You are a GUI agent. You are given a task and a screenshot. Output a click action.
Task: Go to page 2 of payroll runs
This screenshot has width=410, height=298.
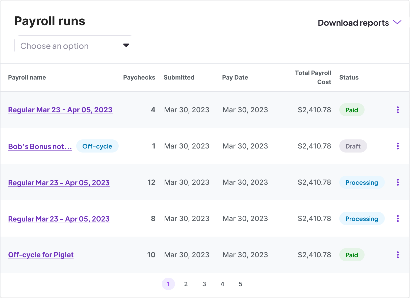pyautogui.click(x=186, y=284)
